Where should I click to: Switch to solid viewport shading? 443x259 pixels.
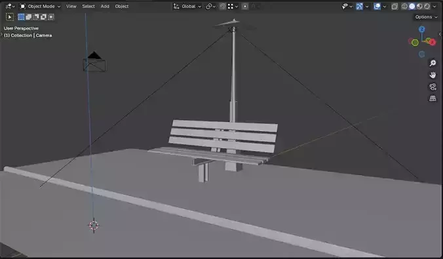[412, 6]
